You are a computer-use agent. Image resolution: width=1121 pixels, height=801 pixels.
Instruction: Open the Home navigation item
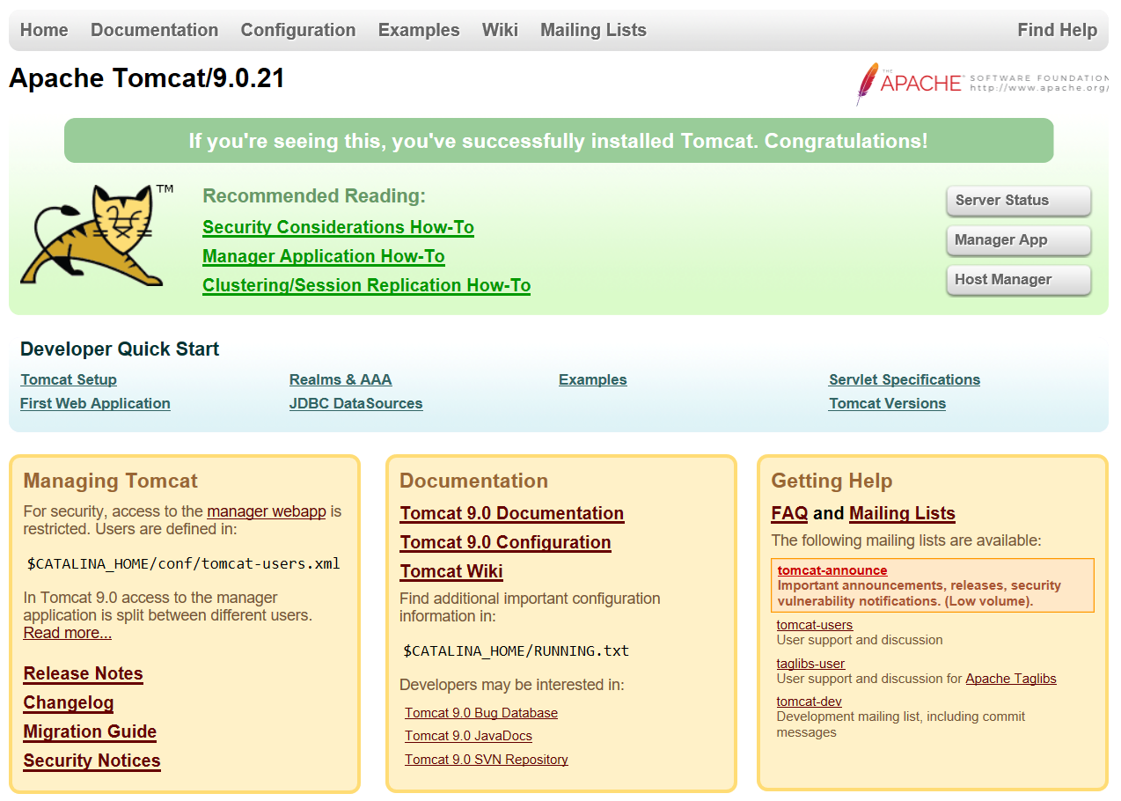(44, 30)
